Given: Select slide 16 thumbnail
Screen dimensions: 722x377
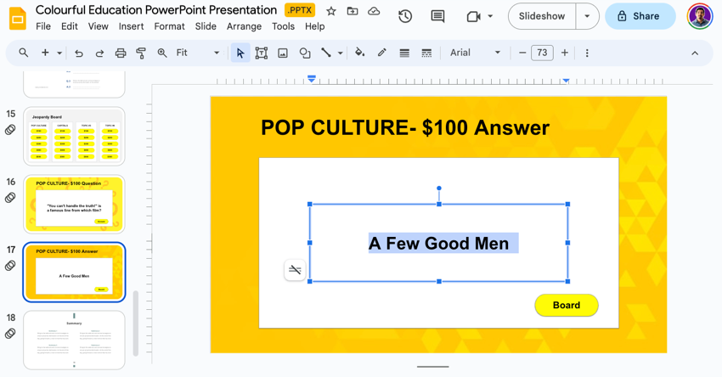Looking at the screenshot, I should 74,204.
